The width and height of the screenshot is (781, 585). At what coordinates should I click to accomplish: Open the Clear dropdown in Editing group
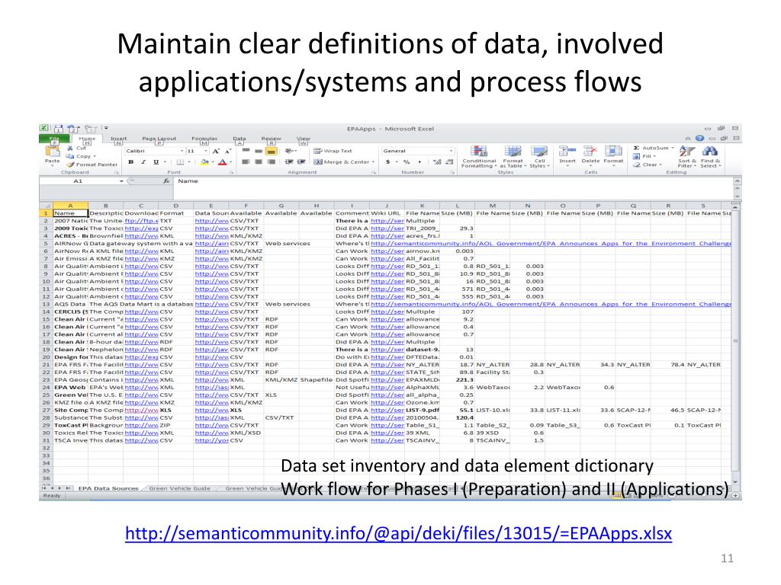pyautogui.click(x=661, y=165)
